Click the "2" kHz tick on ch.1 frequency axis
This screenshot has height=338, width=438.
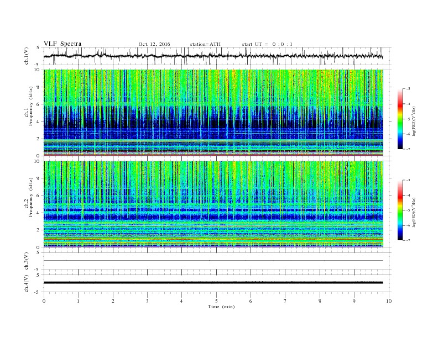pos(39,139)
